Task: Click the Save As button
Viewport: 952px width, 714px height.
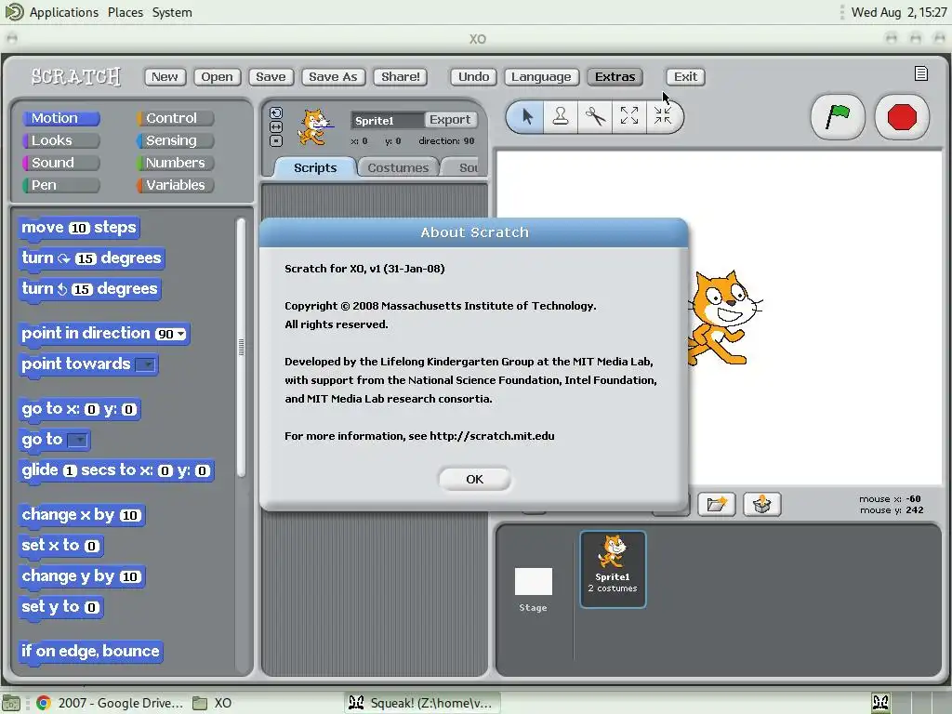Action: click(x=334, y=76)
